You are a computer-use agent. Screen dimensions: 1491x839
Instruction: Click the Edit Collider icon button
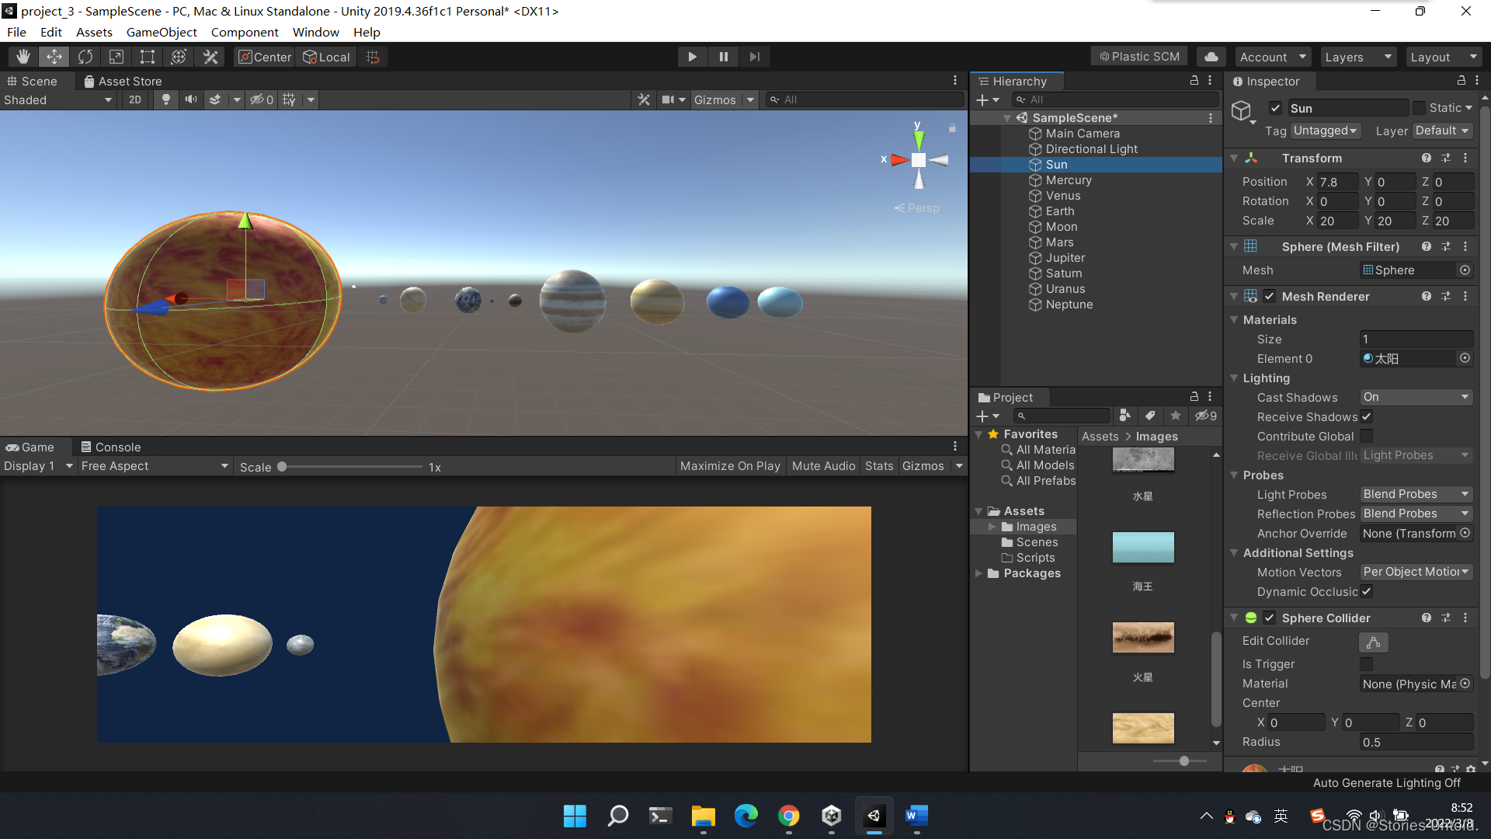1373,642
